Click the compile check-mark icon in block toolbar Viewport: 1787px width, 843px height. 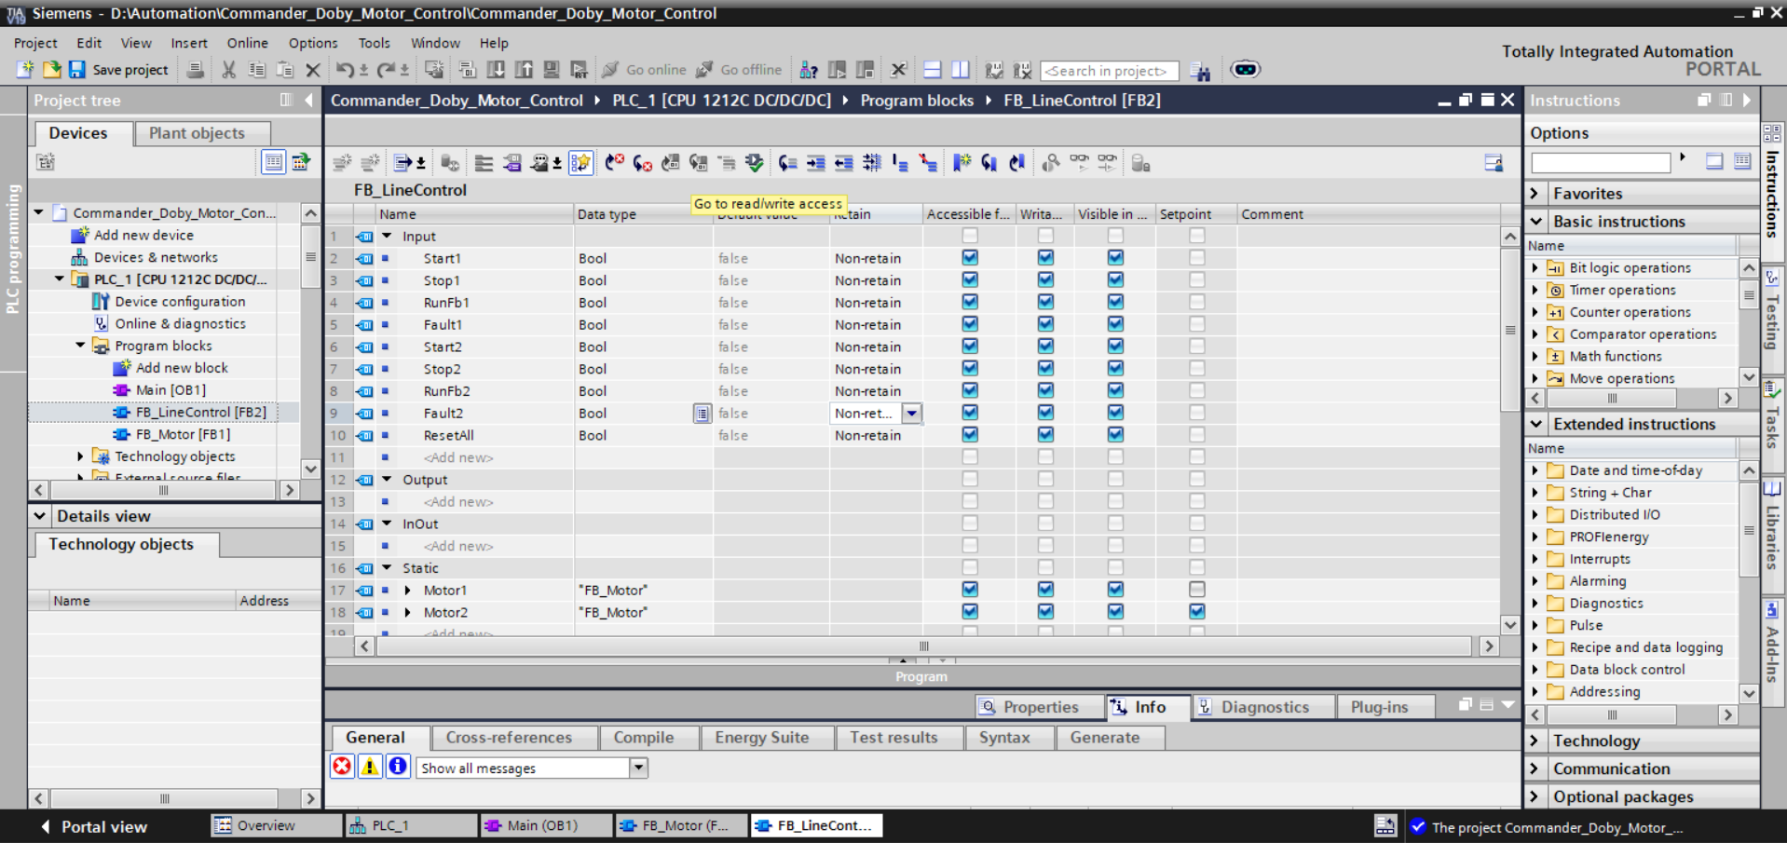point(754,163)
